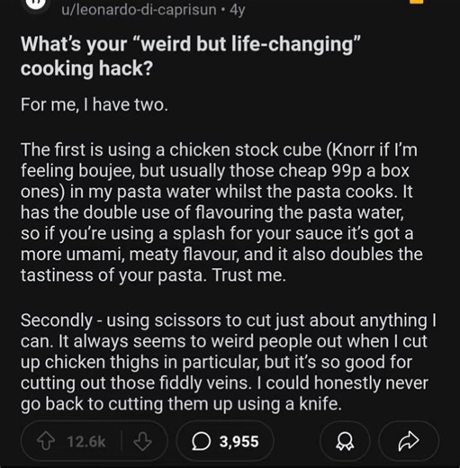460x468 pixels.
Task: Open comments via speech bubble icon
Action: [x=201, y=442]
